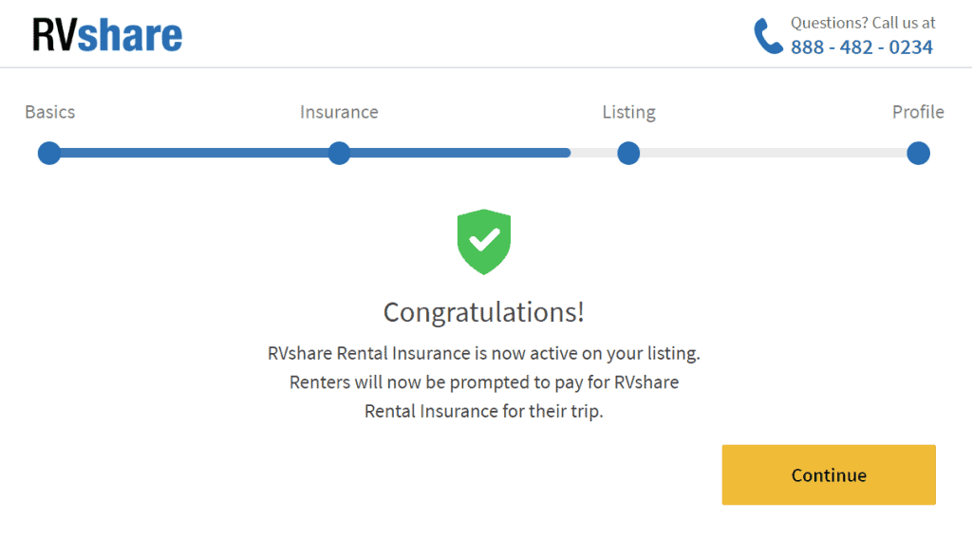
Task: Select the Basics step dot
Action: click(49, 153)
